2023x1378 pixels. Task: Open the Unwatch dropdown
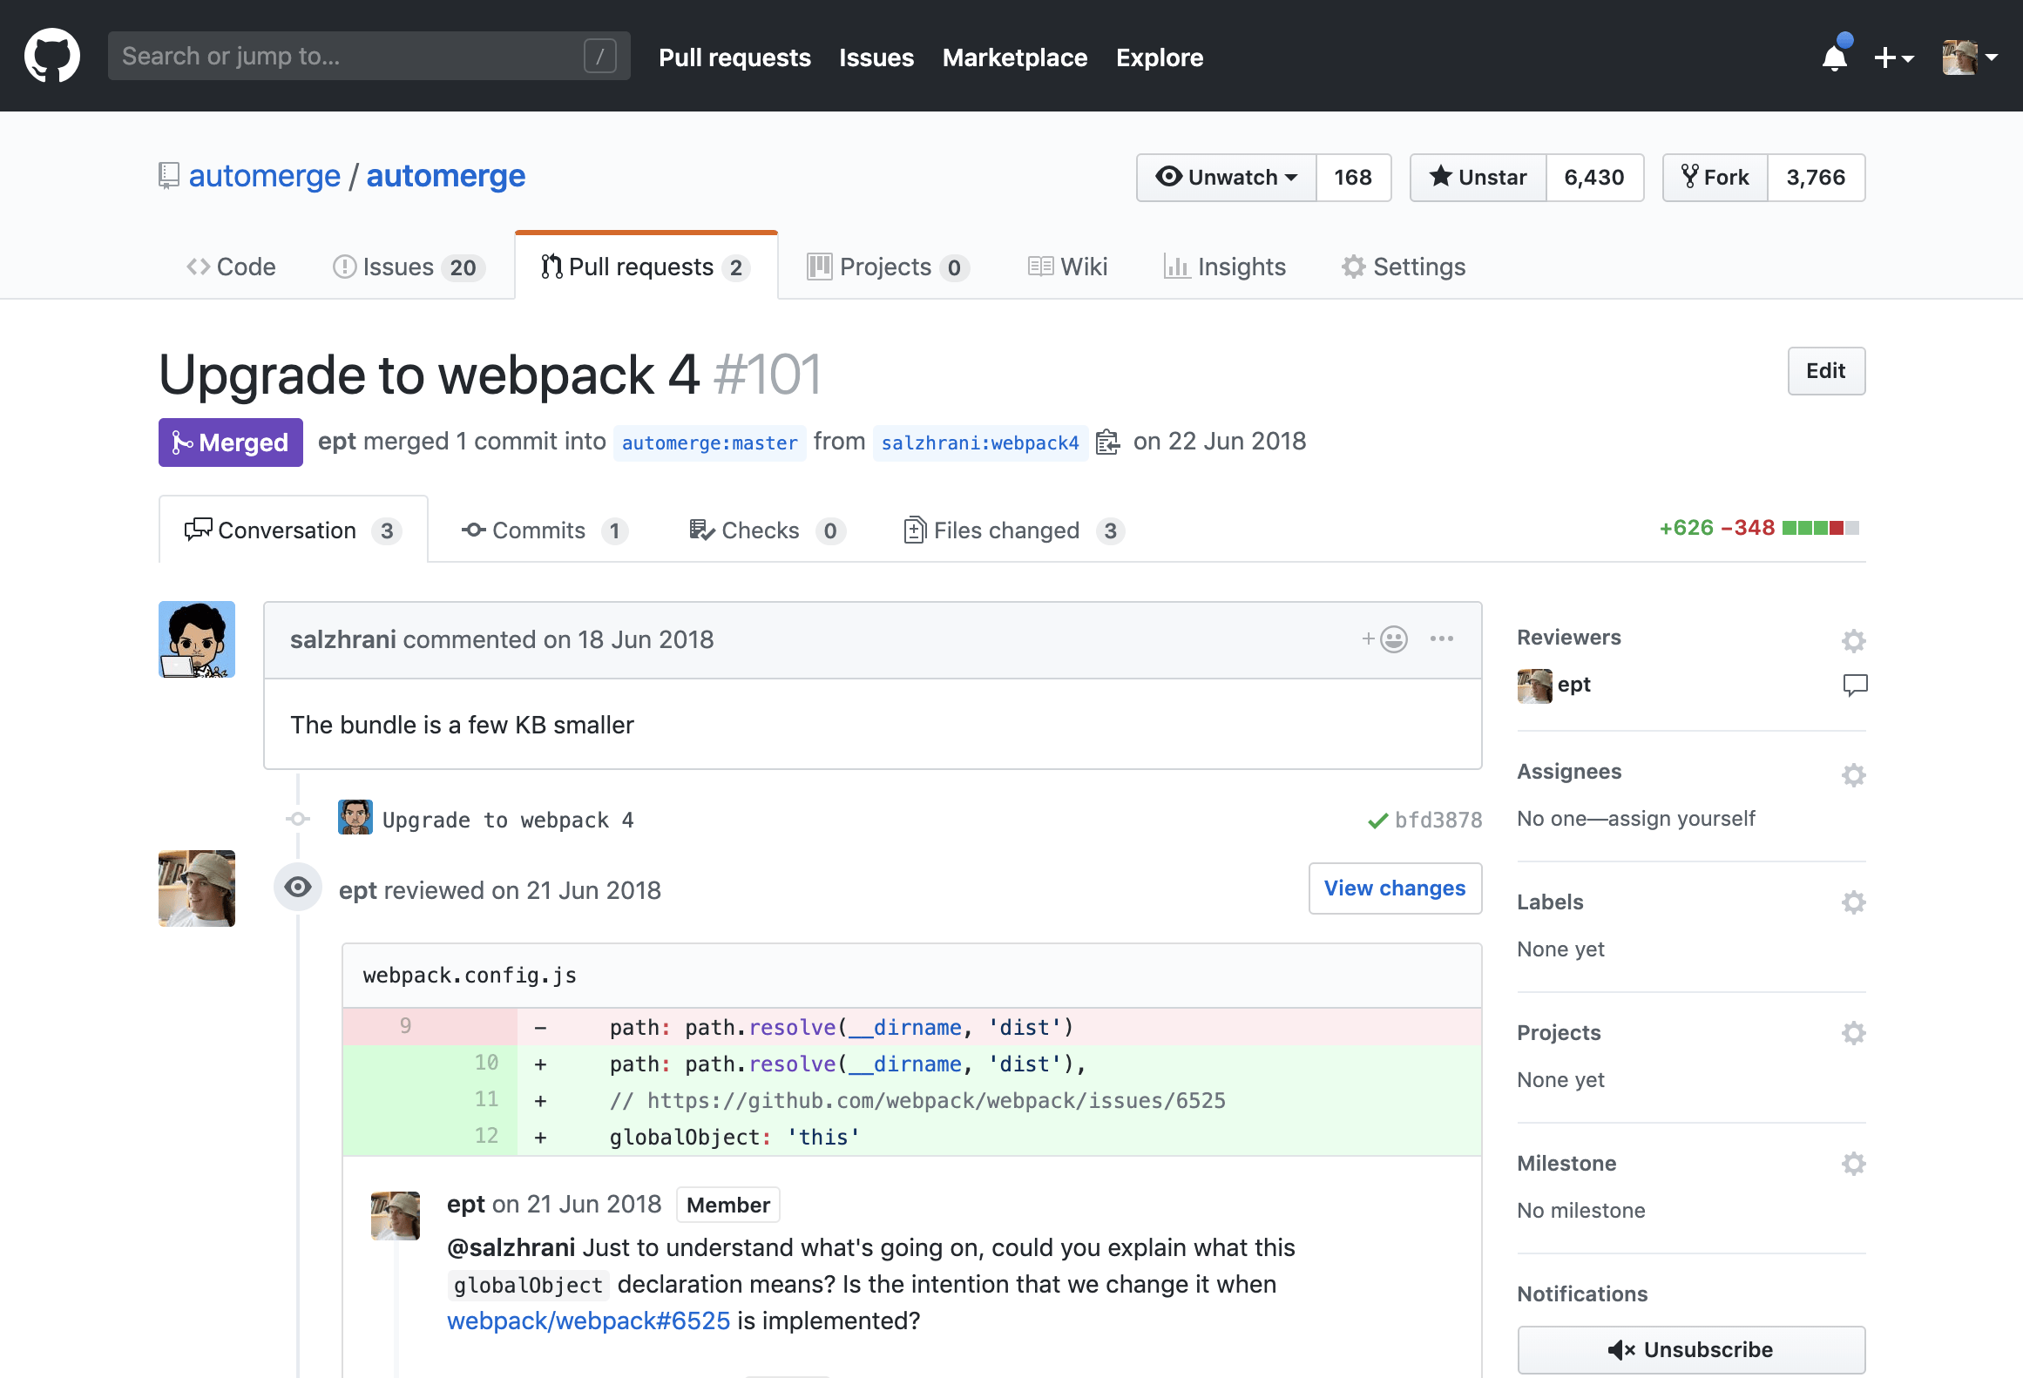click(1227, 178)
